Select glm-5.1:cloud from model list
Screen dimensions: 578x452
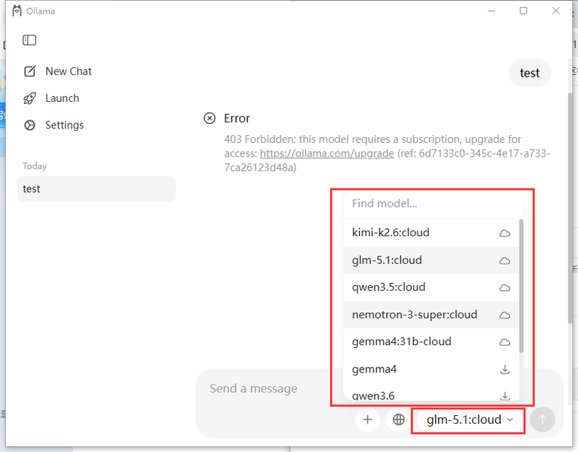click(x=431, y=260)
